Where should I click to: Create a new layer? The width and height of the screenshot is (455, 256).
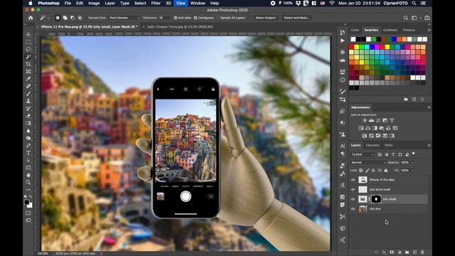[414, 252]
